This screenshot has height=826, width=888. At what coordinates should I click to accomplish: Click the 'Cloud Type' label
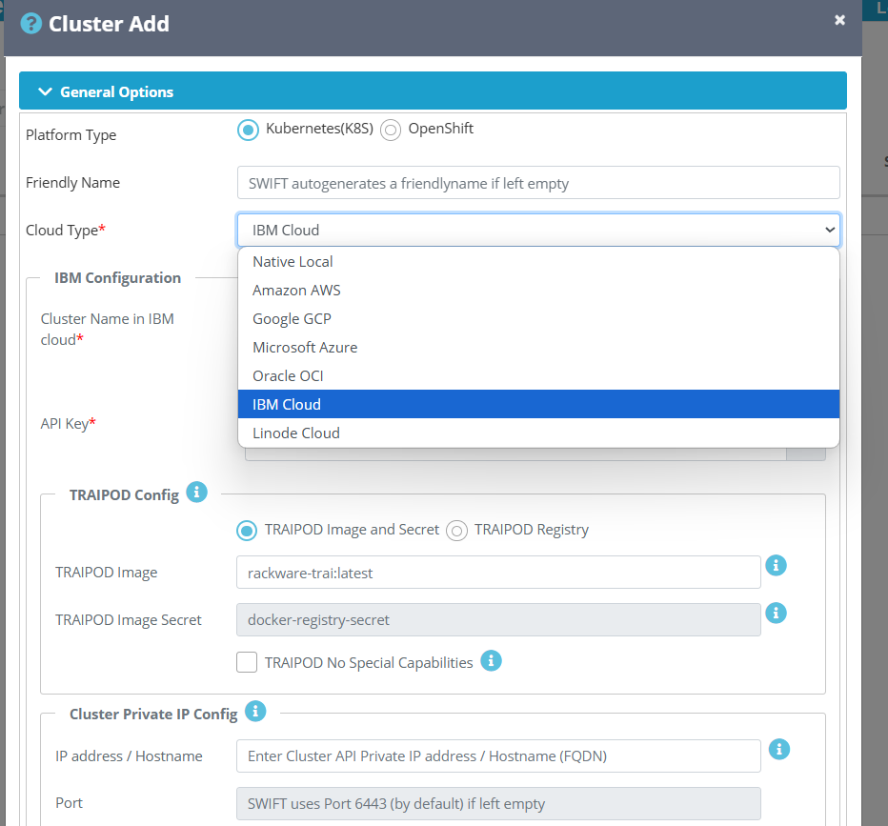[x=66, y=231]
